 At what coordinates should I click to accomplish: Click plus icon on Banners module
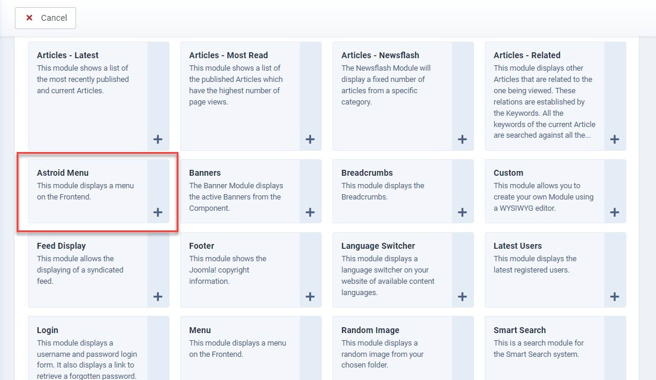310,213
